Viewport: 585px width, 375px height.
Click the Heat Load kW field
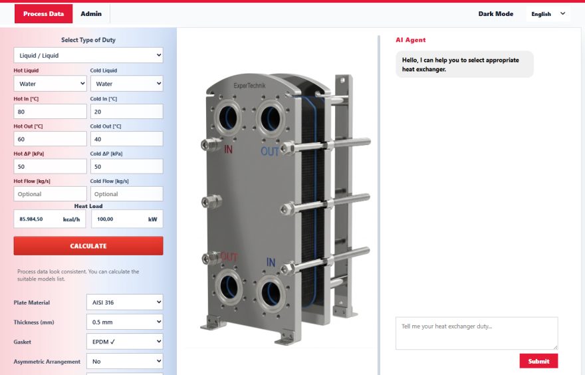coord(127,219)
